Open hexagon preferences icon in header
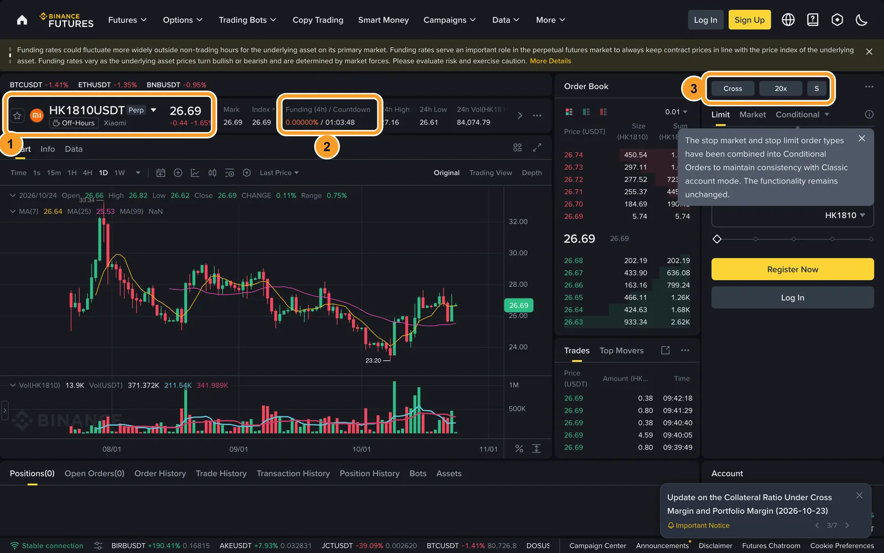This screenshot has height=553, width=884. tap(837, 20)
